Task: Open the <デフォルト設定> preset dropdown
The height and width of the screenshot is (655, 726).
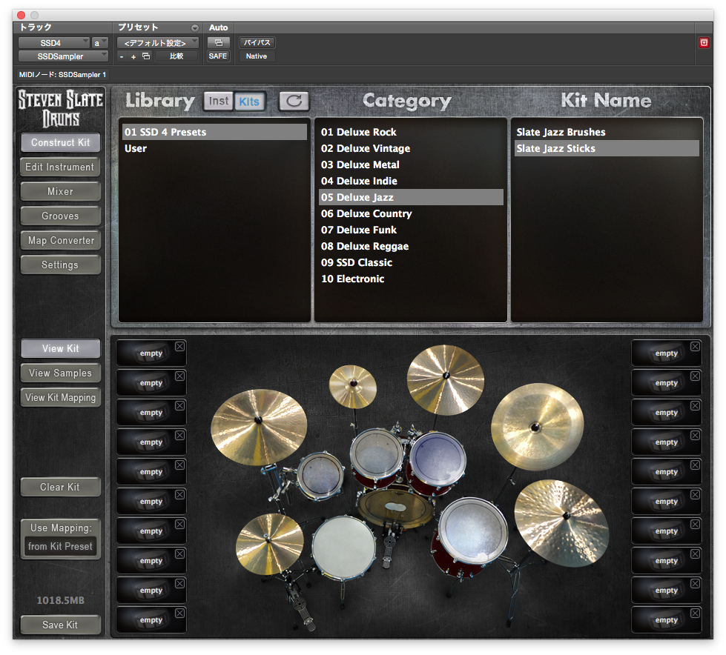Action: pyautogui.click(x=158, y=43)
